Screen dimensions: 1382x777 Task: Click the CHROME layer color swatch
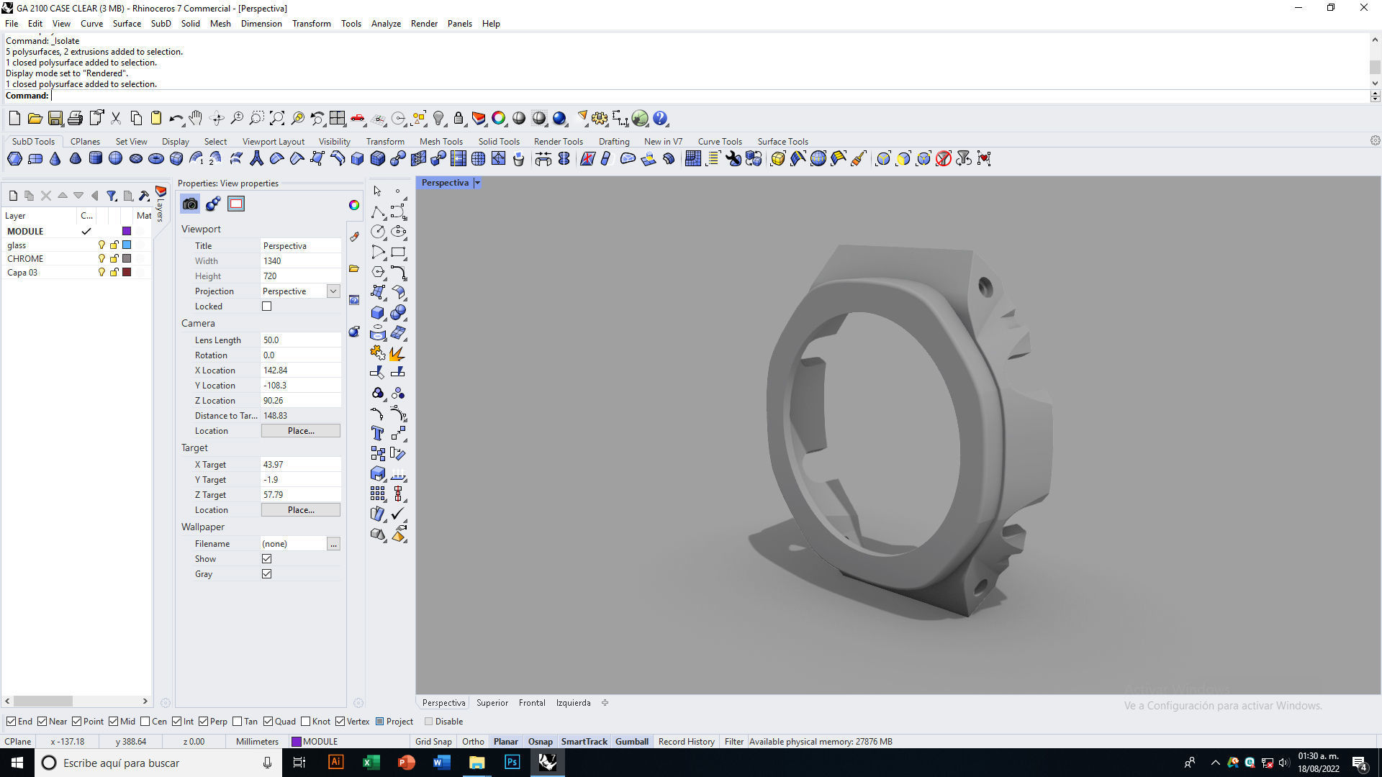click(x=127, y=259)
